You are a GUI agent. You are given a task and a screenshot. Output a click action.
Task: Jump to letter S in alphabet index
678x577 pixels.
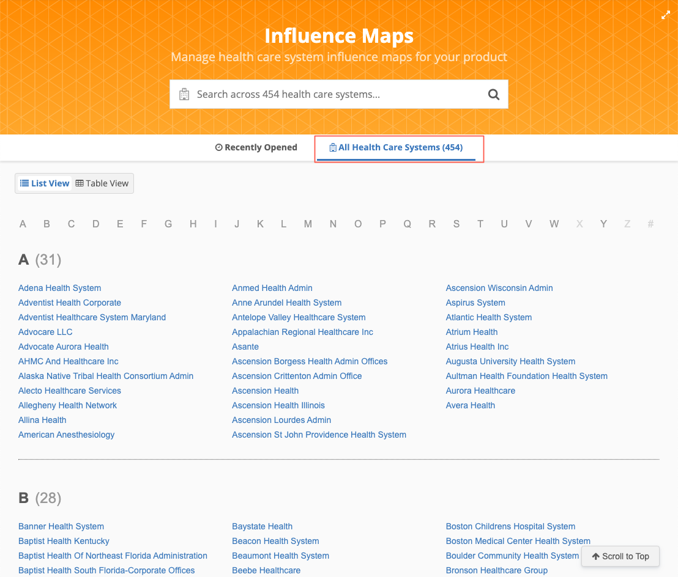pyautogui.click(x=456, y=224)
